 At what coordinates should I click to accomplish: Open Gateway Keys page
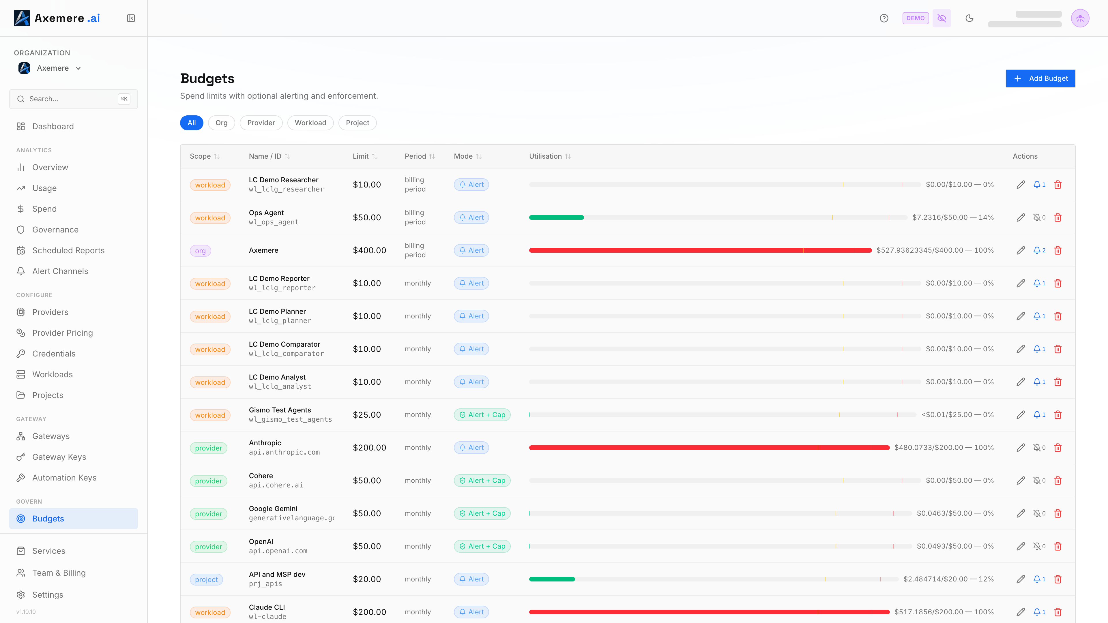[x=74, y=457]
